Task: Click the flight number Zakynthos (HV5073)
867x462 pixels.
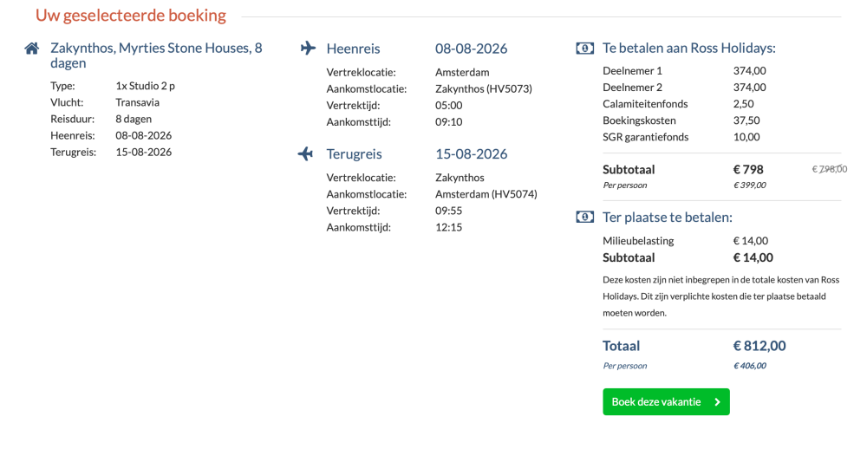Action: 483,89
